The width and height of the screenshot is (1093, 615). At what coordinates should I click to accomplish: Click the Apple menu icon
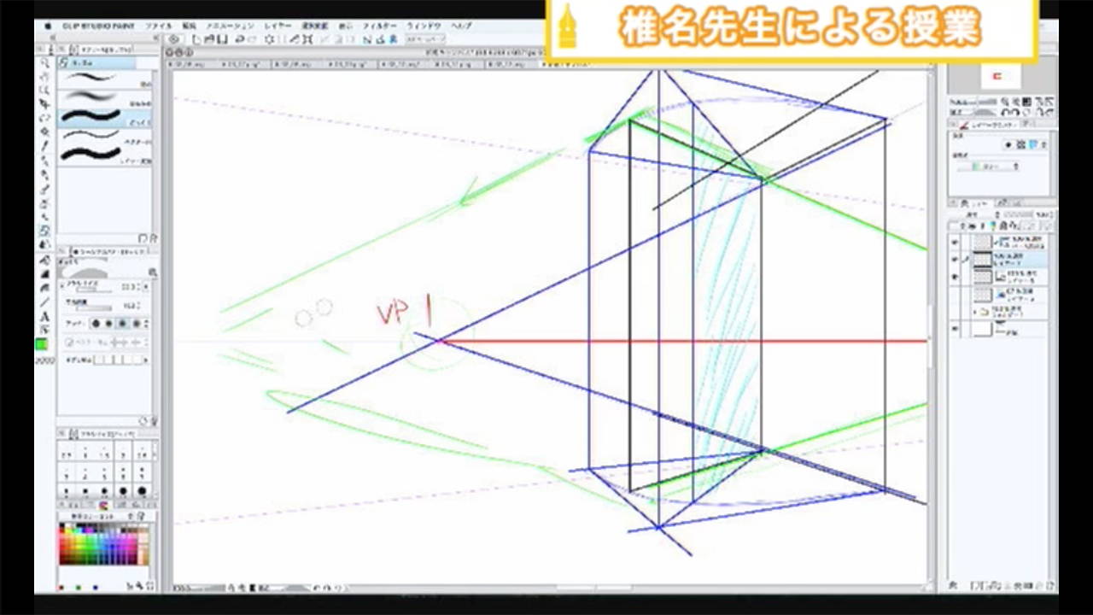click(x=48, y=26)
